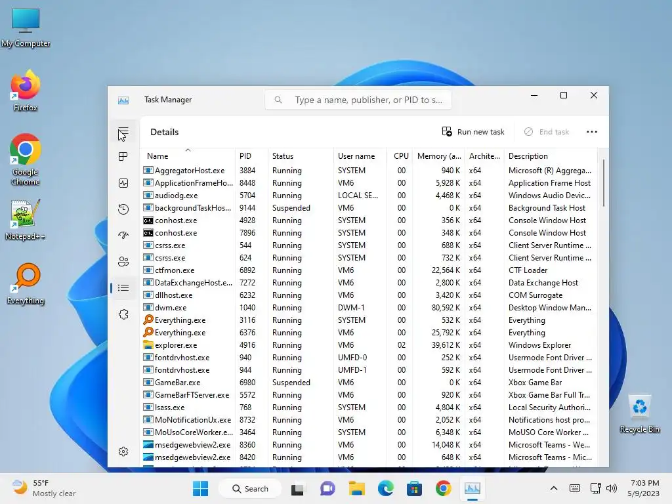Viewport: 672px width, 504px height.
Task: Click the Everything.exe icon for PID 3116
Action: 148,320
